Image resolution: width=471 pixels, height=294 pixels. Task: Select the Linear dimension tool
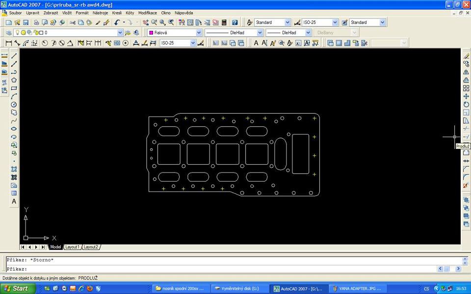click(8, 43)
